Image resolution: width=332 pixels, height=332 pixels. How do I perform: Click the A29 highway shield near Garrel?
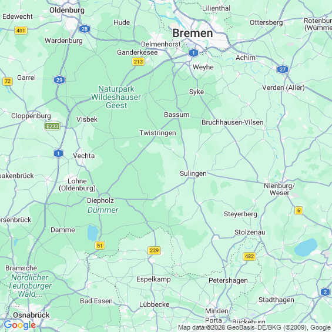pyautogui.click(x=59, y=80)
